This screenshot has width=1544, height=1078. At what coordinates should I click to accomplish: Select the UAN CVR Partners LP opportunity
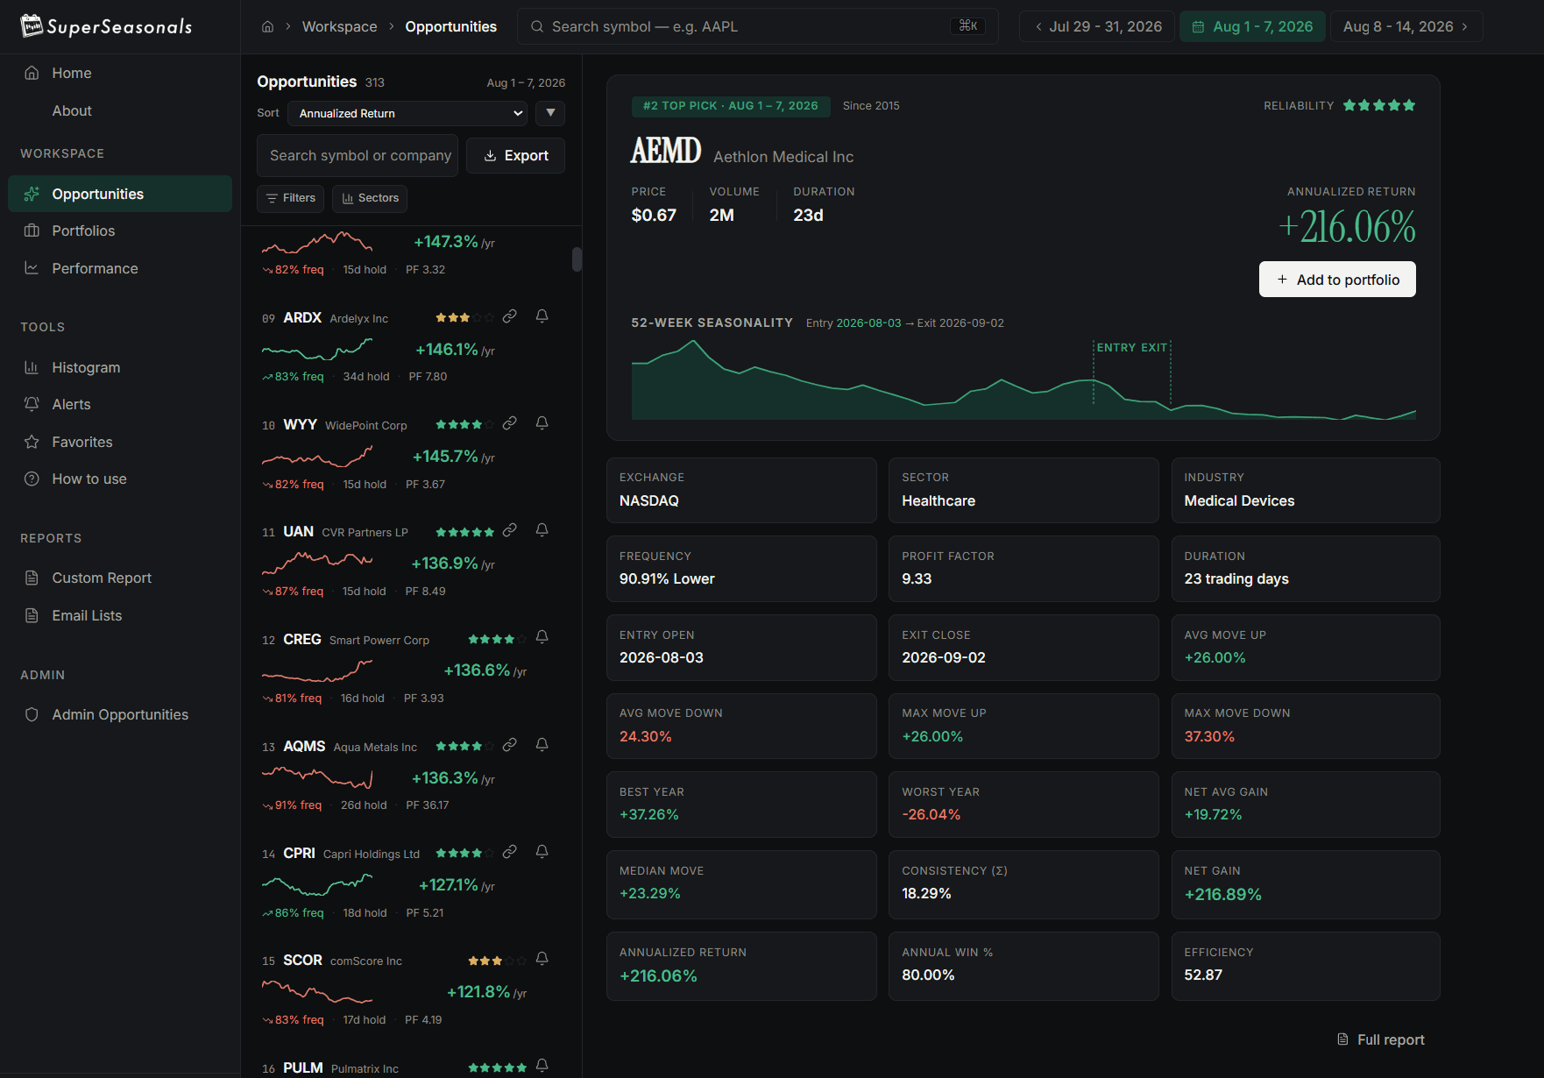point(407,561)
